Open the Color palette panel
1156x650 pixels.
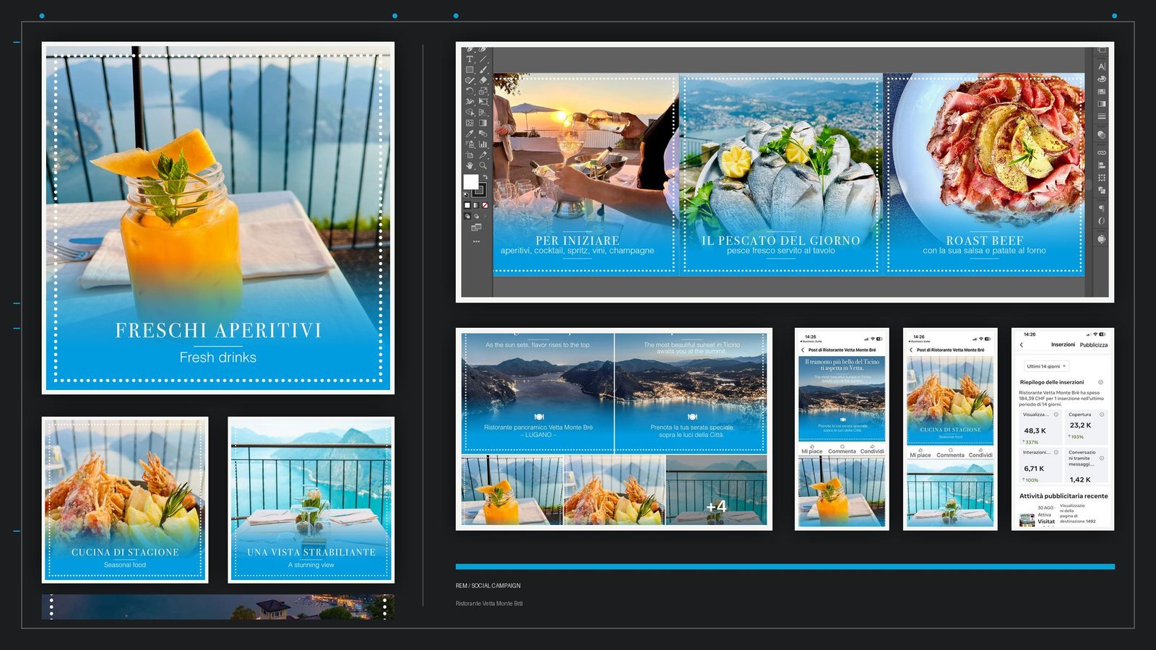coord(1102,79)
